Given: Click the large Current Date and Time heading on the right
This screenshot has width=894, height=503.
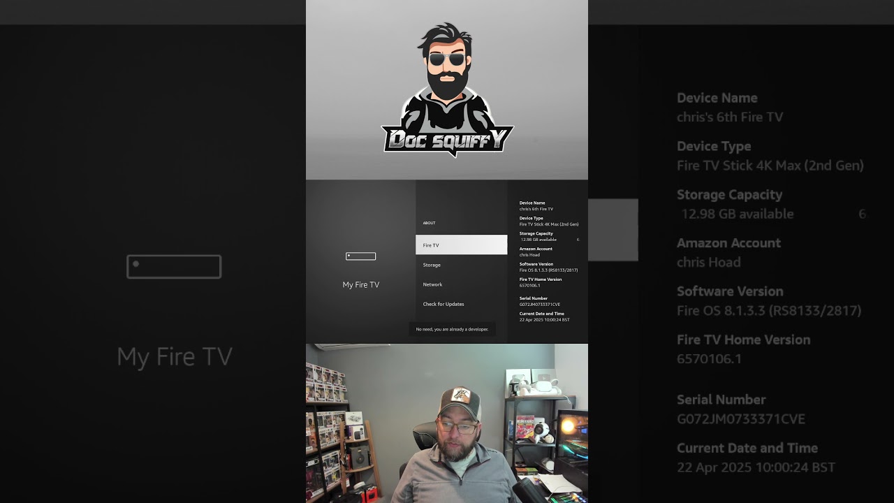Looking at the screenshot, I should [747, 448].
